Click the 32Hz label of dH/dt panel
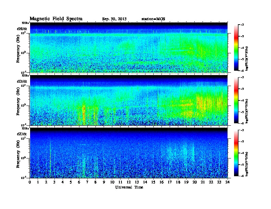Screen dimensions: 271x209 point(25,23)
